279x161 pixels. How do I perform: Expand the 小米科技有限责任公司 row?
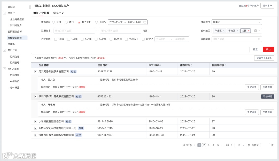(36, 121)
